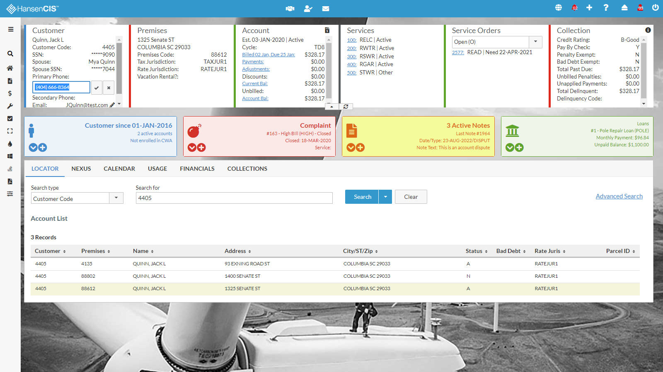Viewport: 663px width, 372px height.
Task: Click red plus icon on Complaint card
Action: [202, 148]
